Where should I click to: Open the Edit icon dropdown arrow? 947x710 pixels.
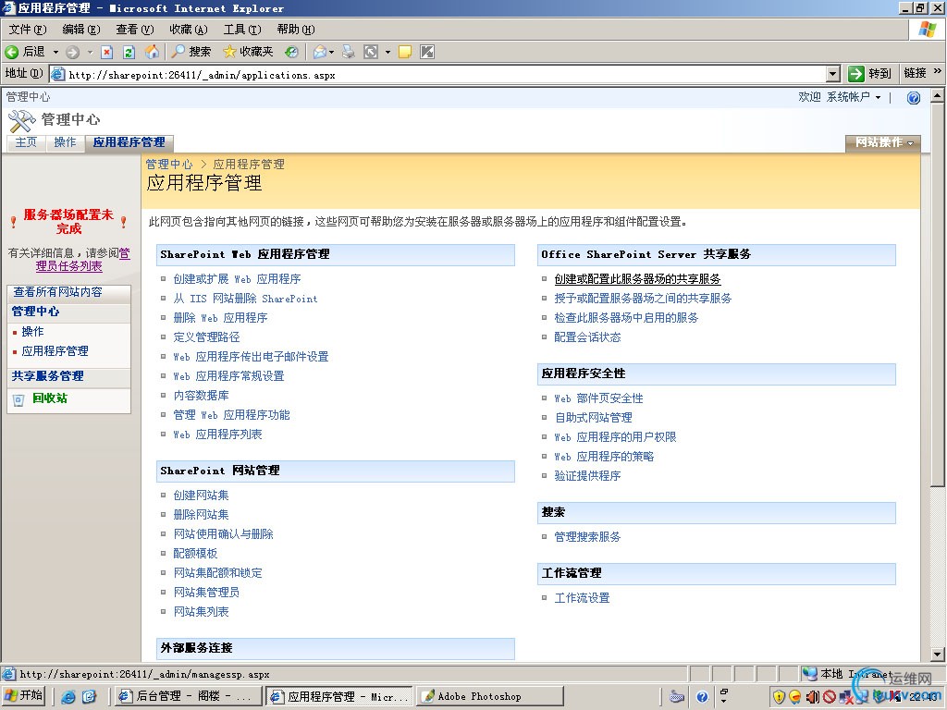point(387,52)
